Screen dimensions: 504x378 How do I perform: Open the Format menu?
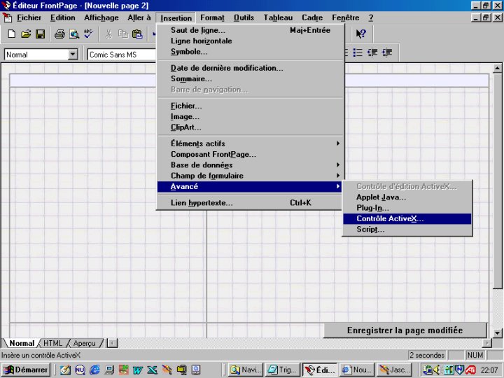pyautogui.click(x=212, y=17)
